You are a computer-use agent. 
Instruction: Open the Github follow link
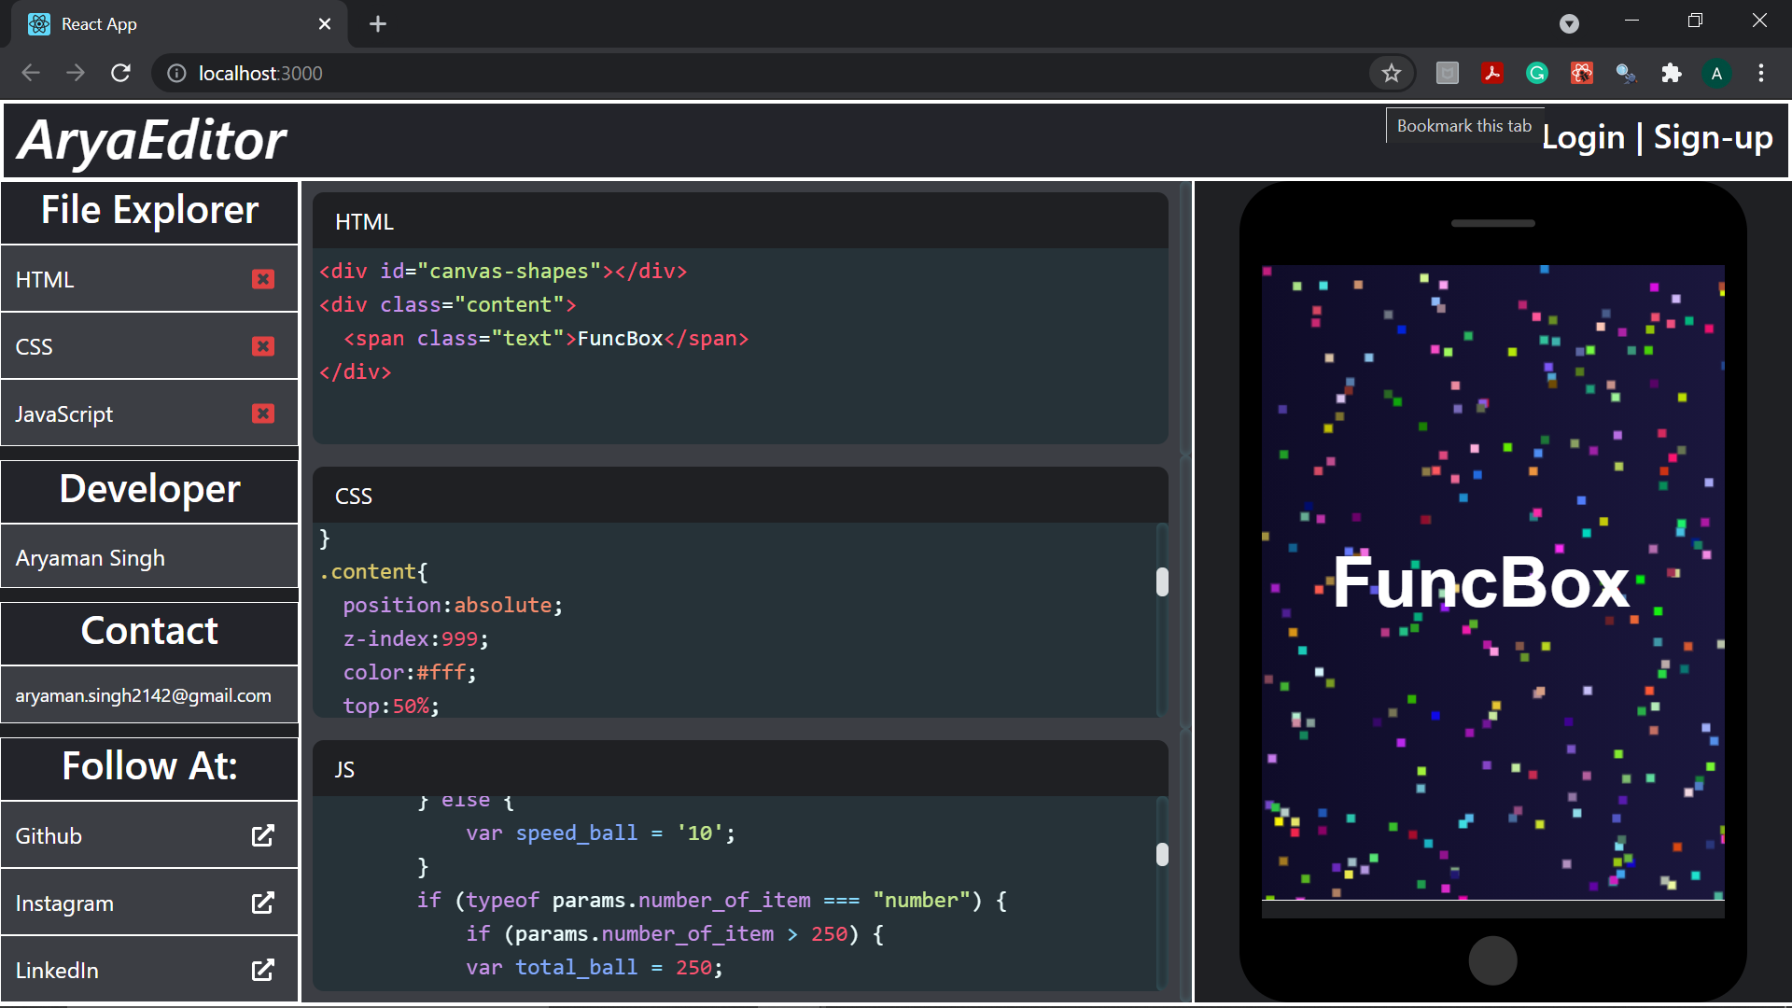(149, 835)
